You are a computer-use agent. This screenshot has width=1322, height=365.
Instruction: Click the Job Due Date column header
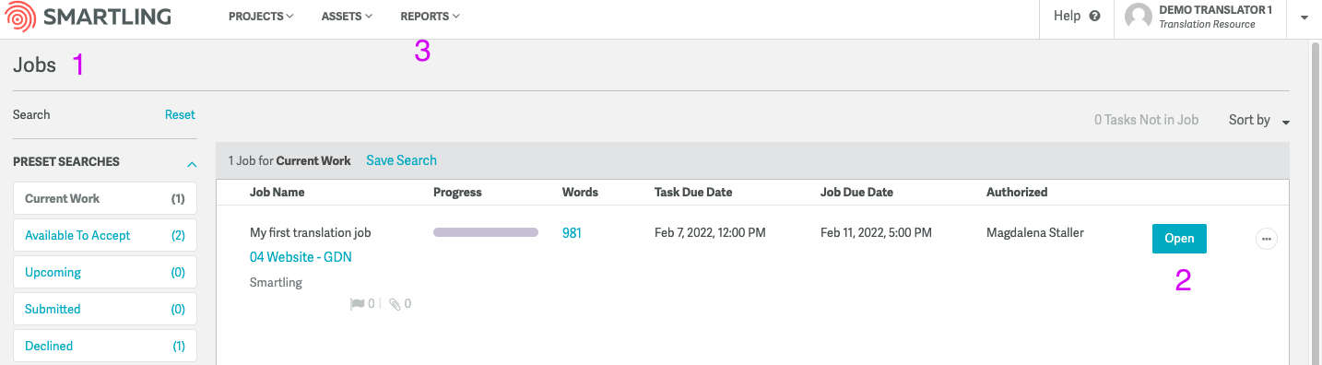pyautogui.click(x=856, y=193)
